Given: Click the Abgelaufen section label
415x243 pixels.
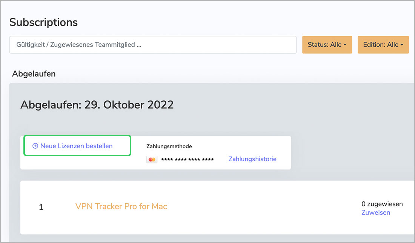Looking at the screenshot, I should pos(34,74).
